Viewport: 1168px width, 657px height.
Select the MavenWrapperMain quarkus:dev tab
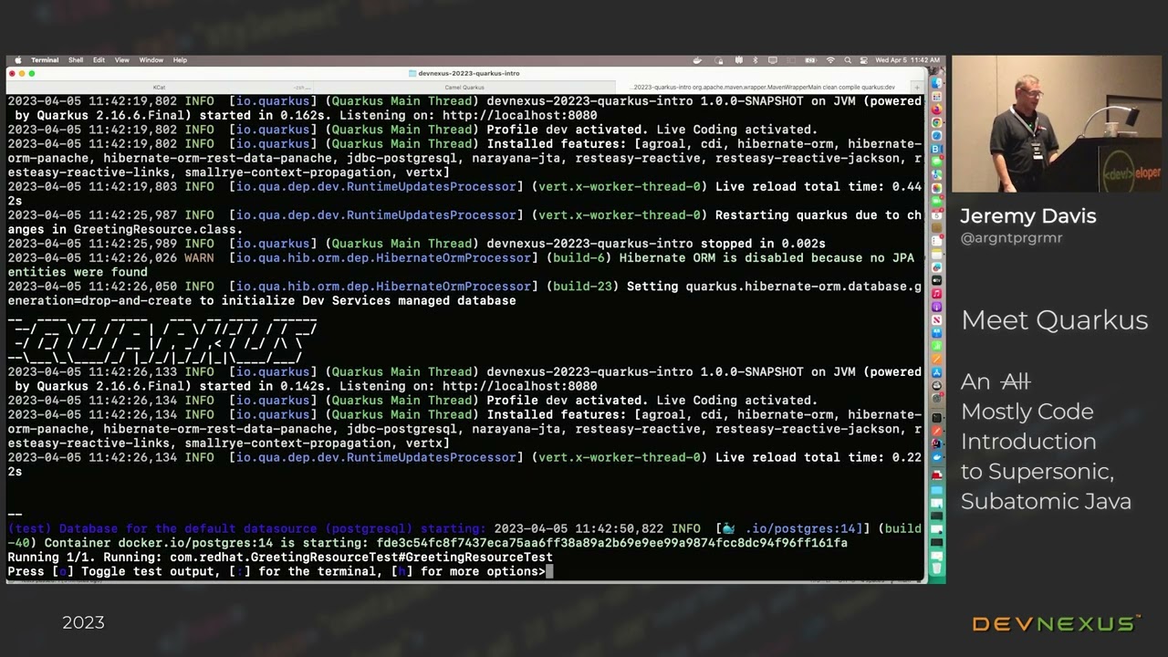coord(765,88)
